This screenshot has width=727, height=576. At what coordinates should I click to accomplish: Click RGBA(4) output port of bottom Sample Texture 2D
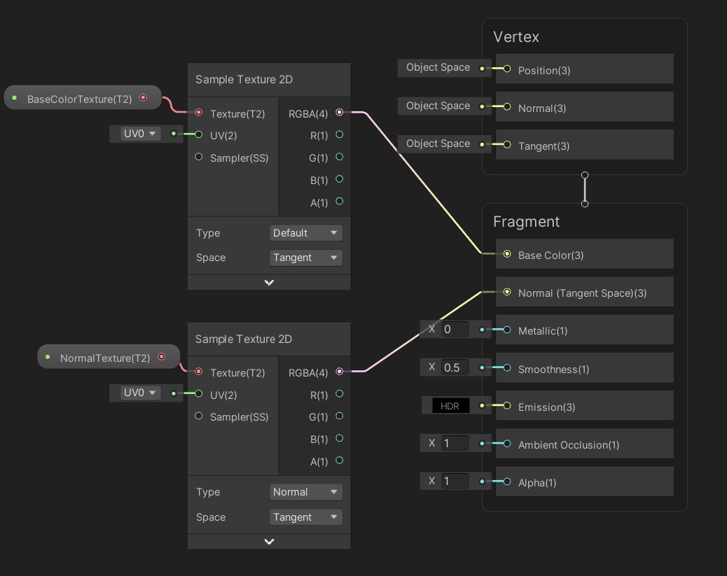340,371
